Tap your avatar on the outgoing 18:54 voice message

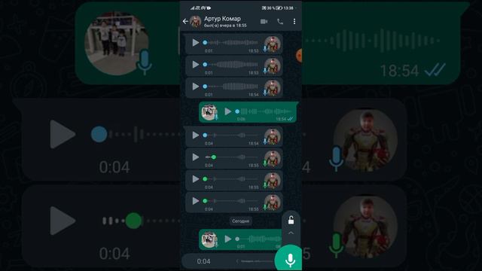(x=209, y=112)
